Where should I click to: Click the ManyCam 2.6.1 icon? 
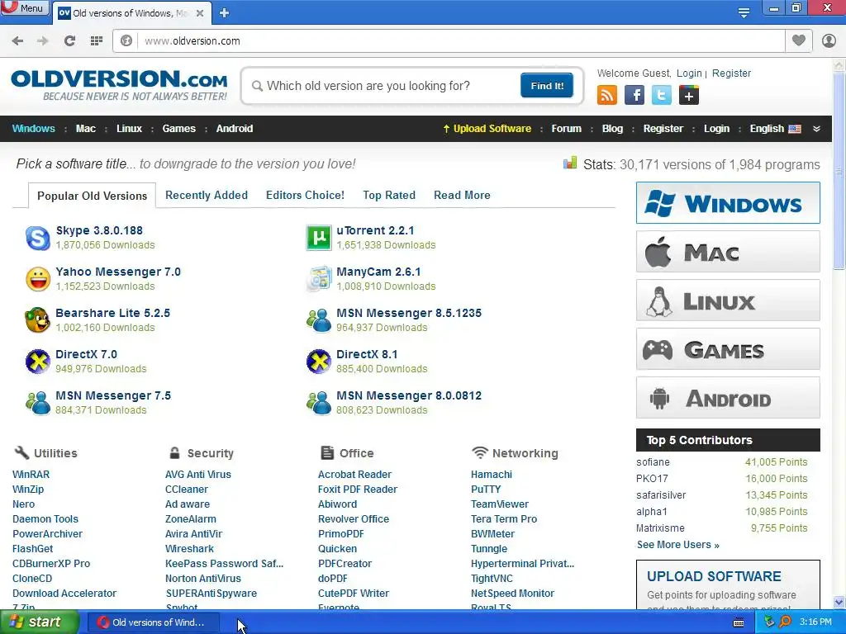pos(319,279)
